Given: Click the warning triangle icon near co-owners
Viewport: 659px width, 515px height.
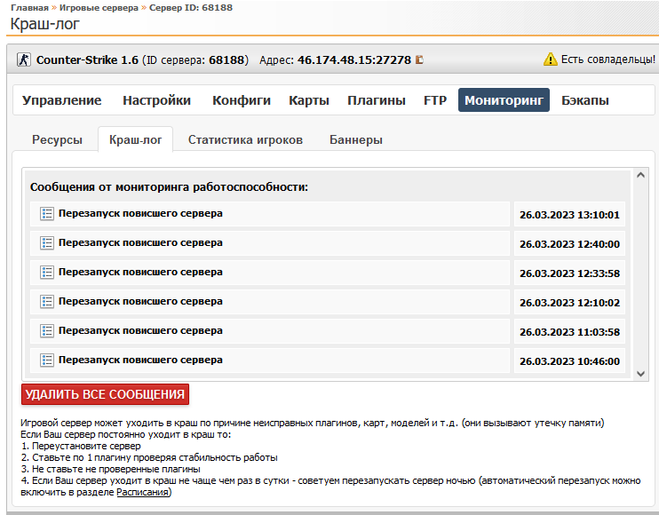Looking at the screenshot, I should tap(550, 59).
